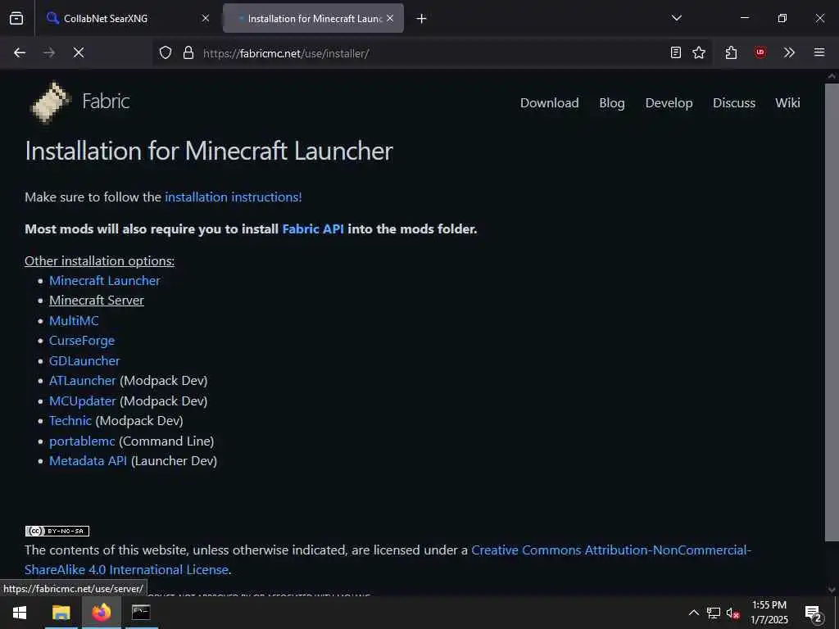Click the Firefox taskbar icon
This screenshot has height=629, width=839.
(101, 613)
